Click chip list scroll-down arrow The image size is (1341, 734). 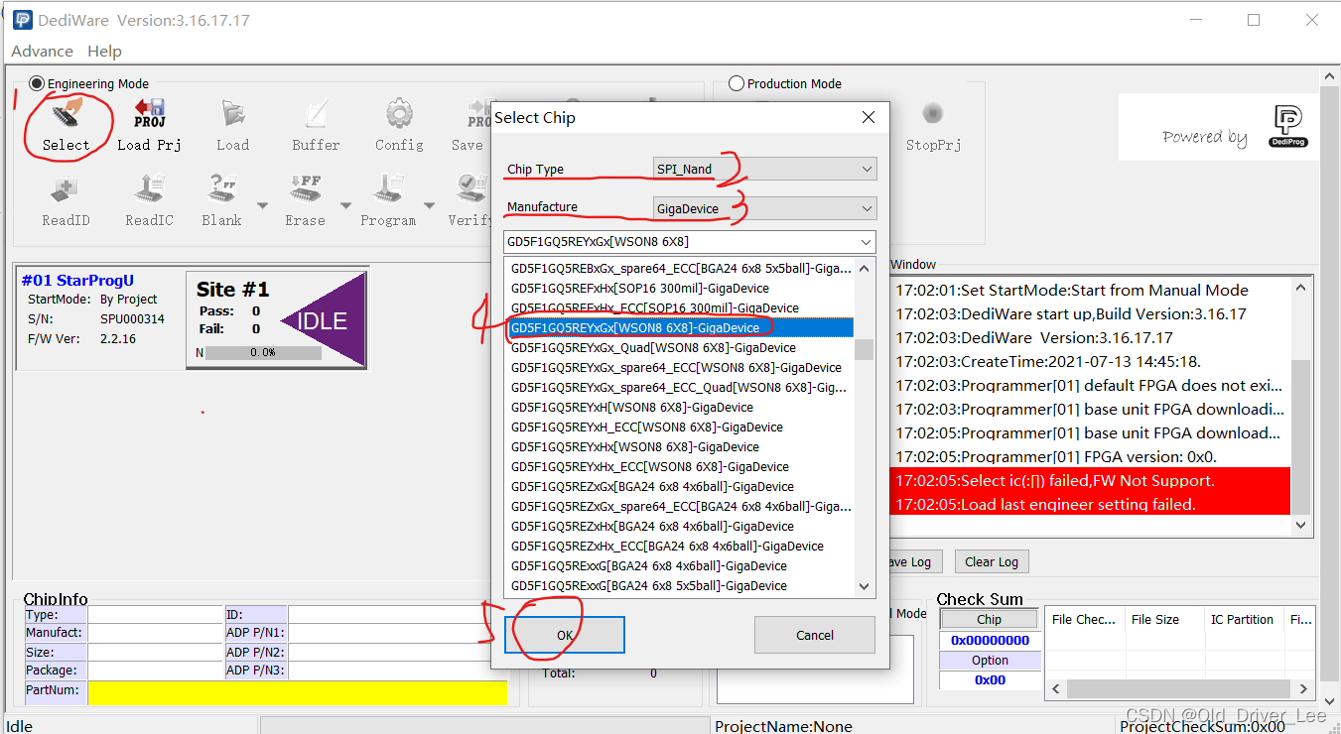click(865, 587)
